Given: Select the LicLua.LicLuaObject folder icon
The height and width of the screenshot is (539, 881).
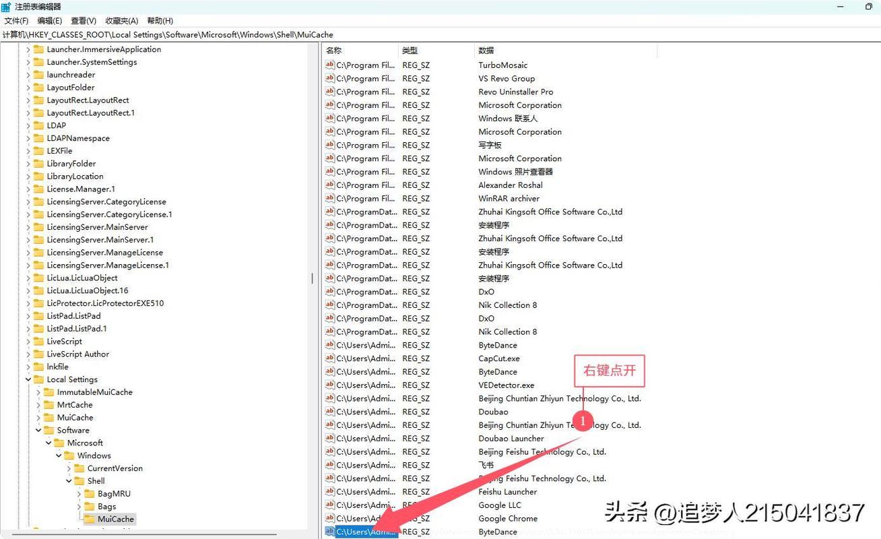Looking at the screenshot, I should tap(38, 278).
